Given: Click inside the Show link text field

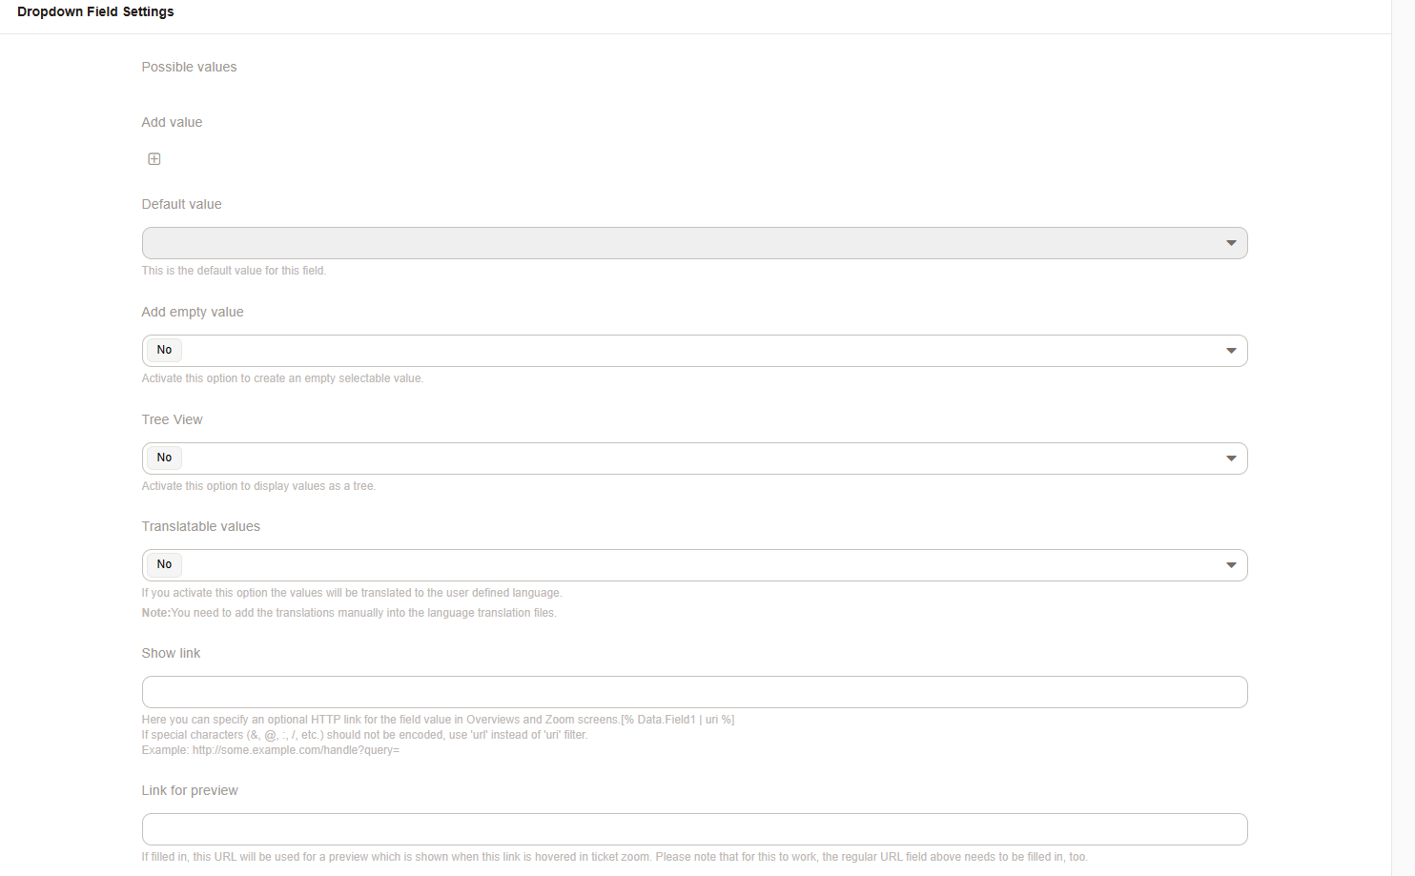Looking at the screenshot, I should (694, 692).
